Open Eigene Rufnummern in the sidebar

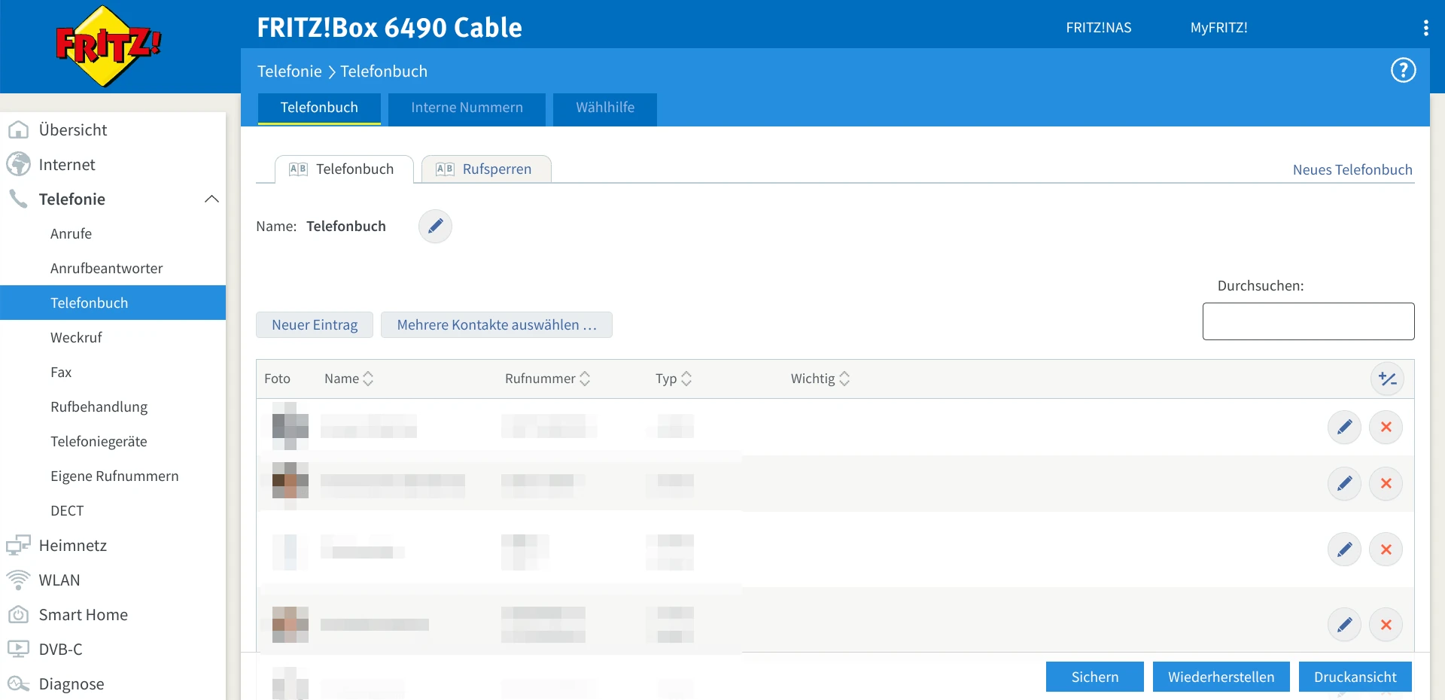pyautogui.click(x=113, y=476)
